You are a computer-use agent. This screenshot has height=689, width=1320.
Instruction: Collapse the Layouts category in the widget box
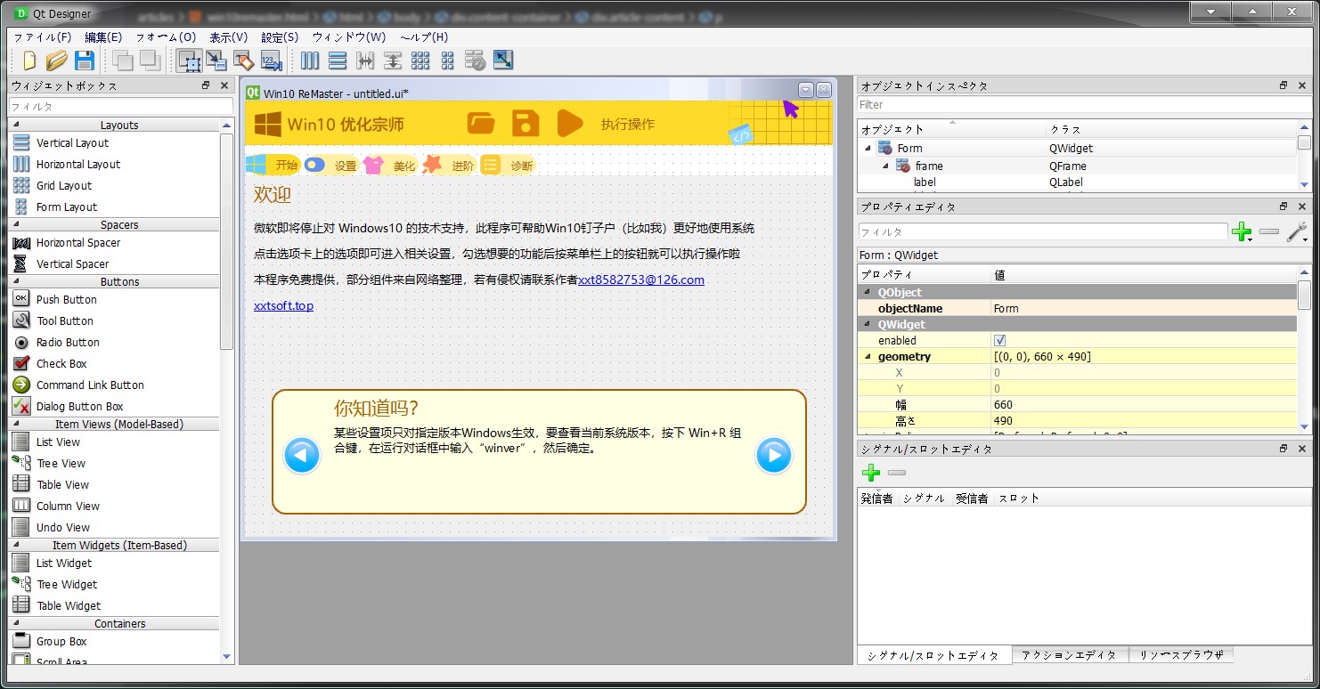coord(15,125)
